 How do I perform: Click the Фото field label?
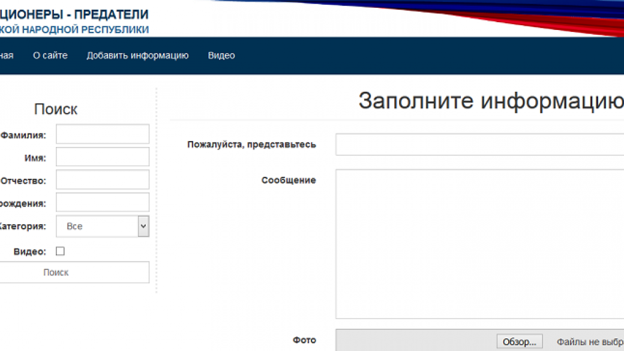point(304,340)
